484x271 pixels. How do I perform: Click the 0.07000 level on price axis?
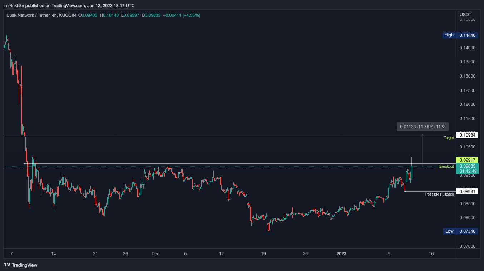pos(468,246)
